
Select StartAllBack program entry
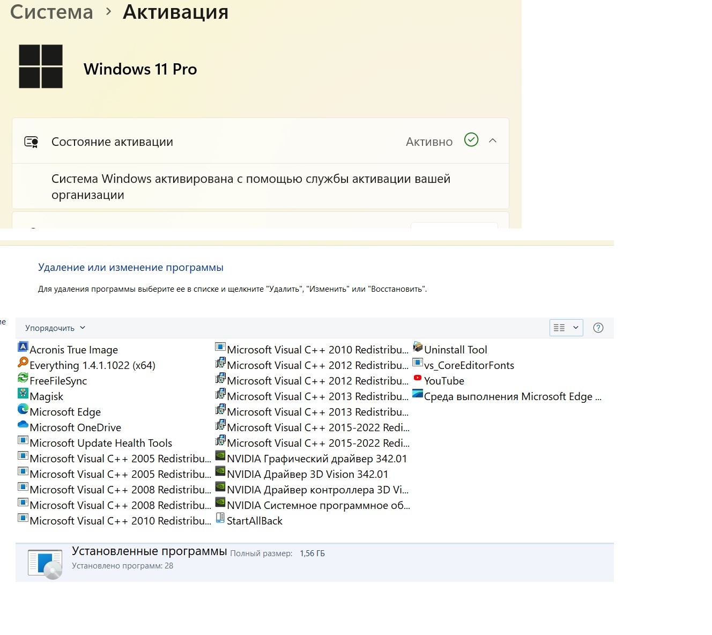255,521
